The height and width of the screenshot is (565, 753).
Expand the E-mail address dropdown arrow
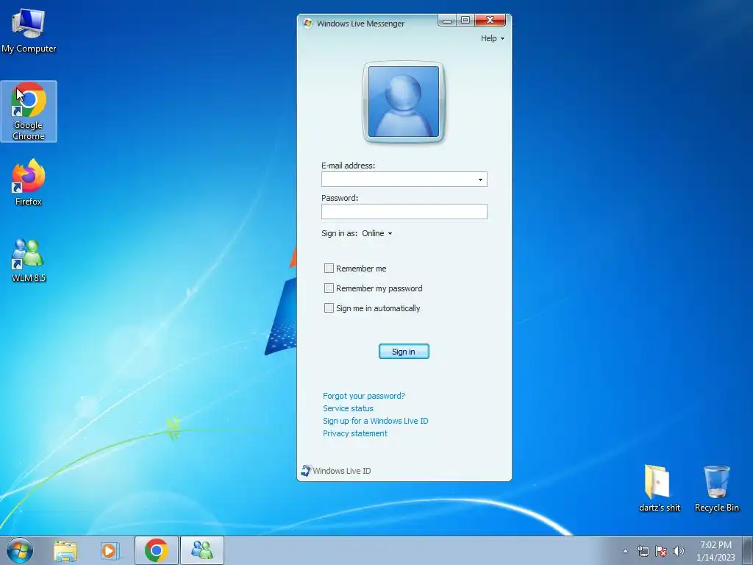tap(480, 180)
